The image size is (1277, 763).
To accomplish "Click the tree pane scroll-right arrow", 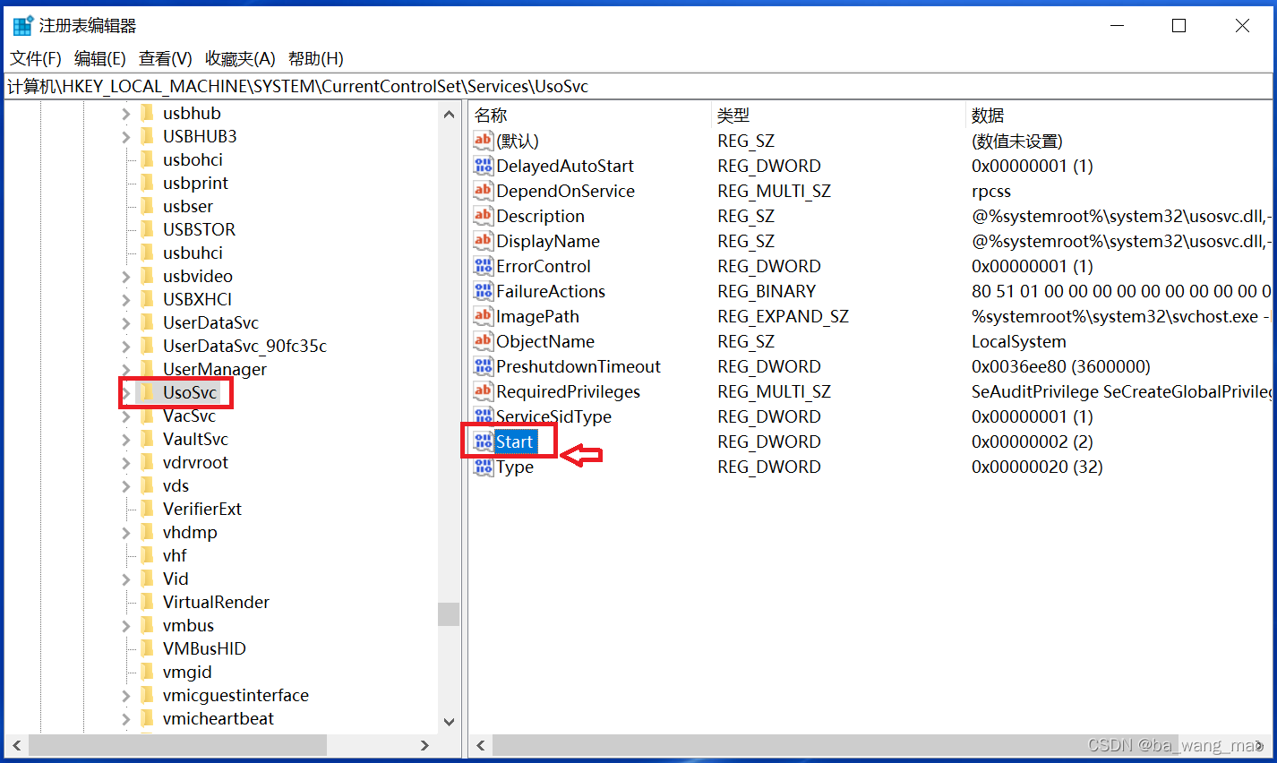I will 425,745.
